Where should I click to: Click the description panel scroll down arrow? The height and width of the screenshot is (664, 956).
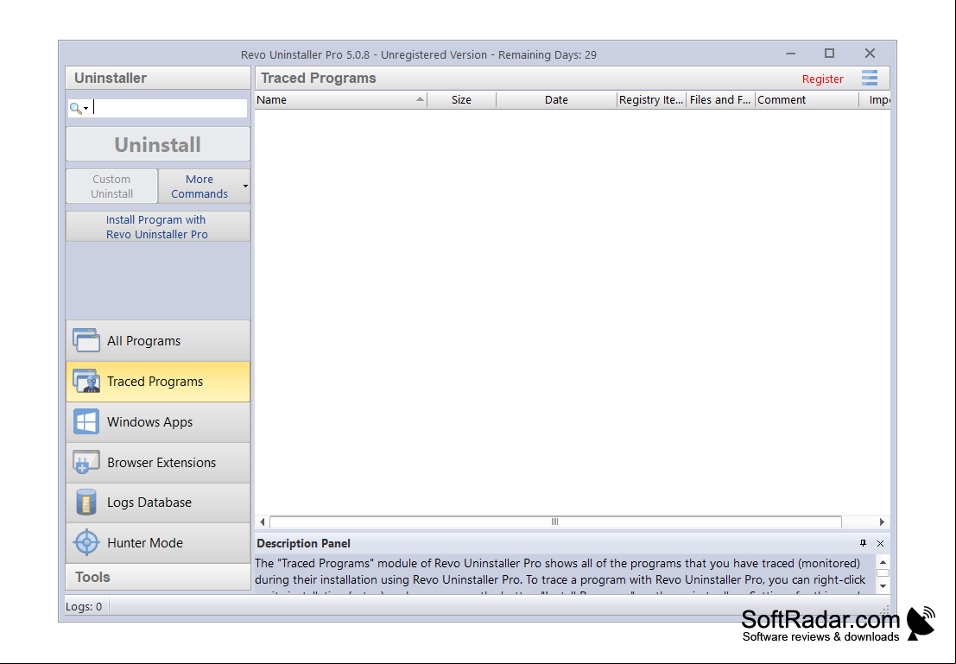pos(883,586)
